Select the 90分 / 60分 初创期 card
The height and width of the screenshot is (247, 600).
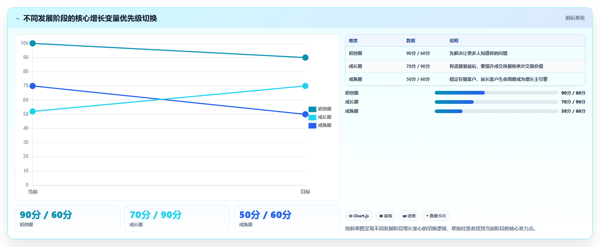tap(67, 218)
